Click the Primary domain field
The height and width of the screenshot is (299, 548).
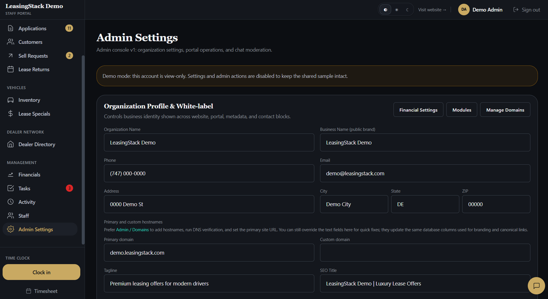[x=209, y=253]
